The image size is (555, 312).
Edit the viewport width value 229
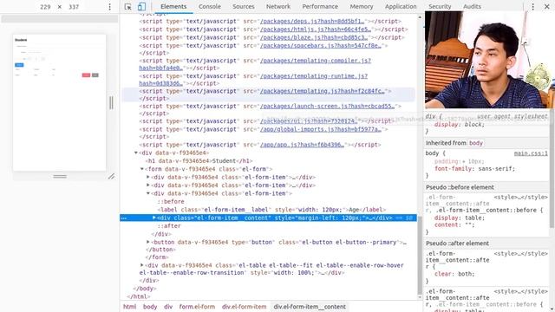45,7
